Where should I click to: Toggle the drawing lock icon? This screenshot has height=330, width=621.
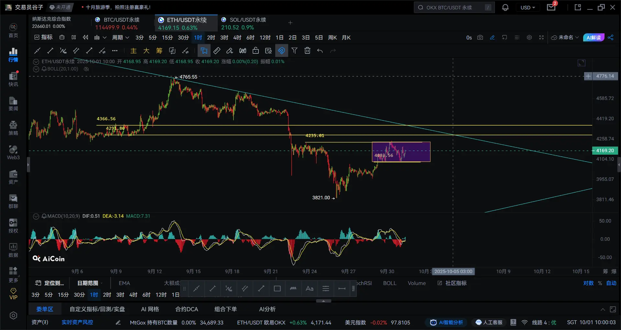click(256, 50)
